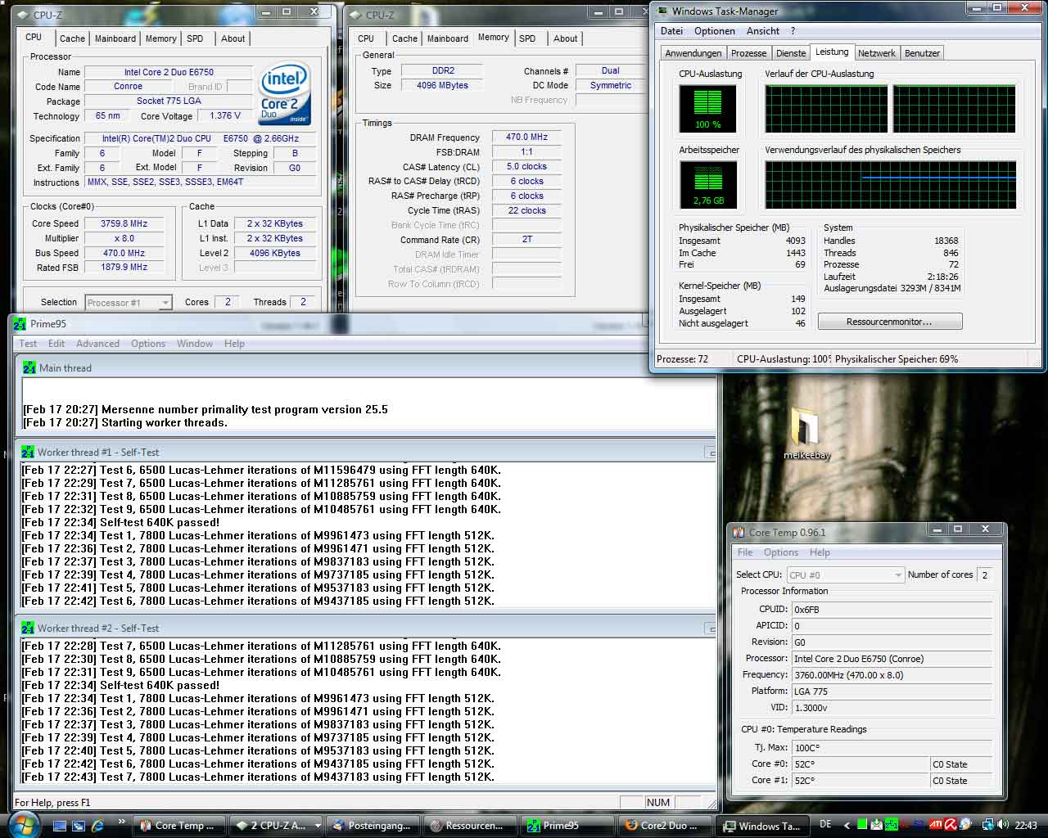Open the SPD tab in second CPU-Z window

click(527, 38)
